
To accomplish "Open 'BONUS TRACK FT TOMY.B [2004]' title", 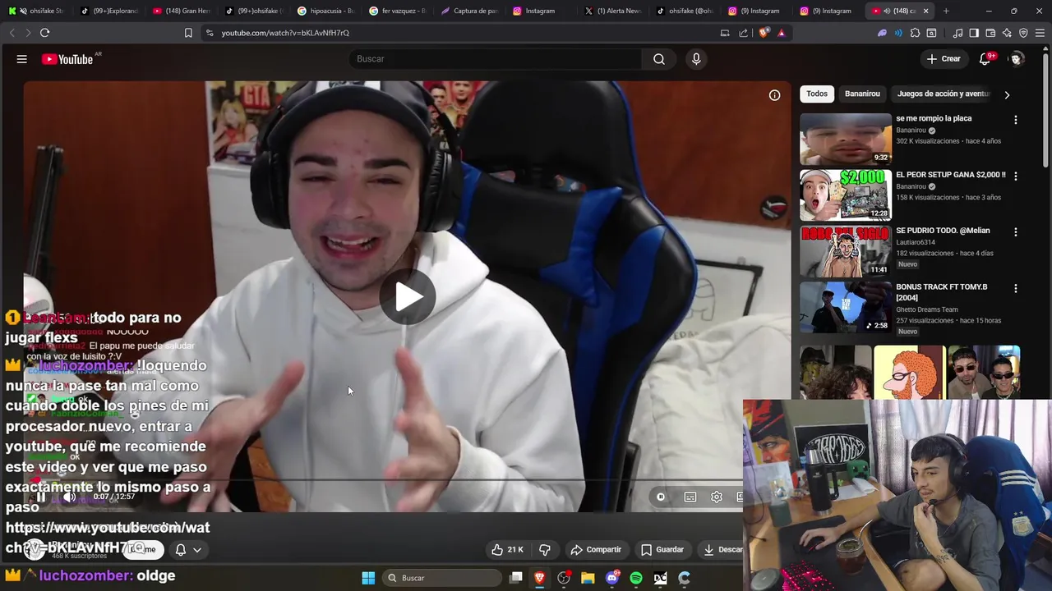I will click(x=942, y=292).
